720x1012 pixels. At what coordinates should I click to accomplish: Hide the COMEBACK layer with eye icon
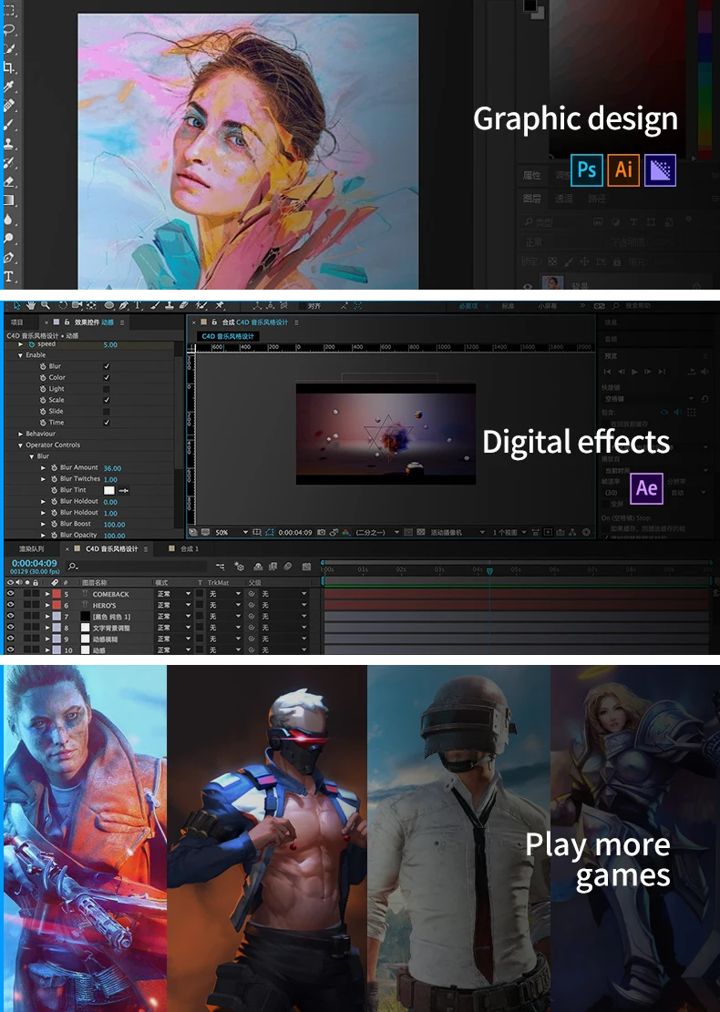[x=11, y=594]
